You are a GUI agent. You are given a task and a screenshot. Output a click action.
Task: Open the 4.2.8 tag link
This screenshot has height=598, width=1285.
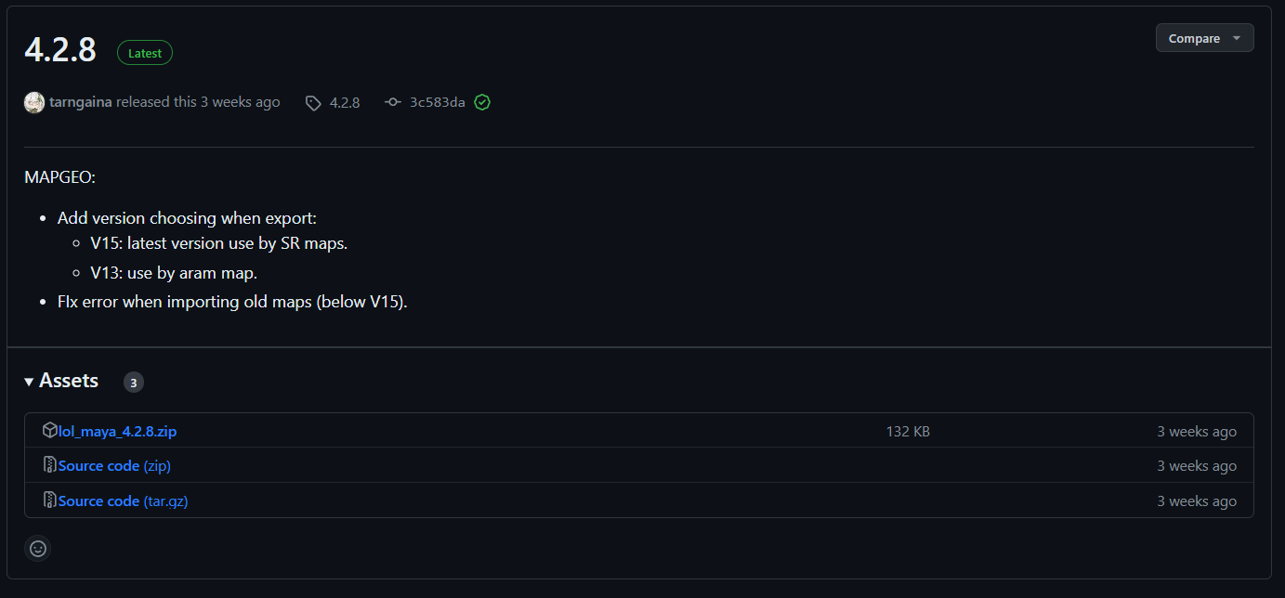pyautogui.click(x=344, y=102)
